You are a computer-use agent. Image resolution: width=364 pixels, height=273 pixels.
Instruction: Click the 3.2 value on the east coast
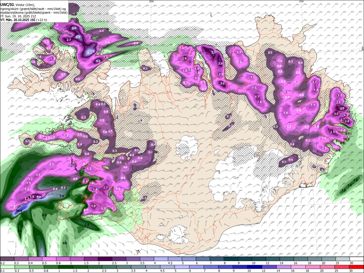[336, 114]
